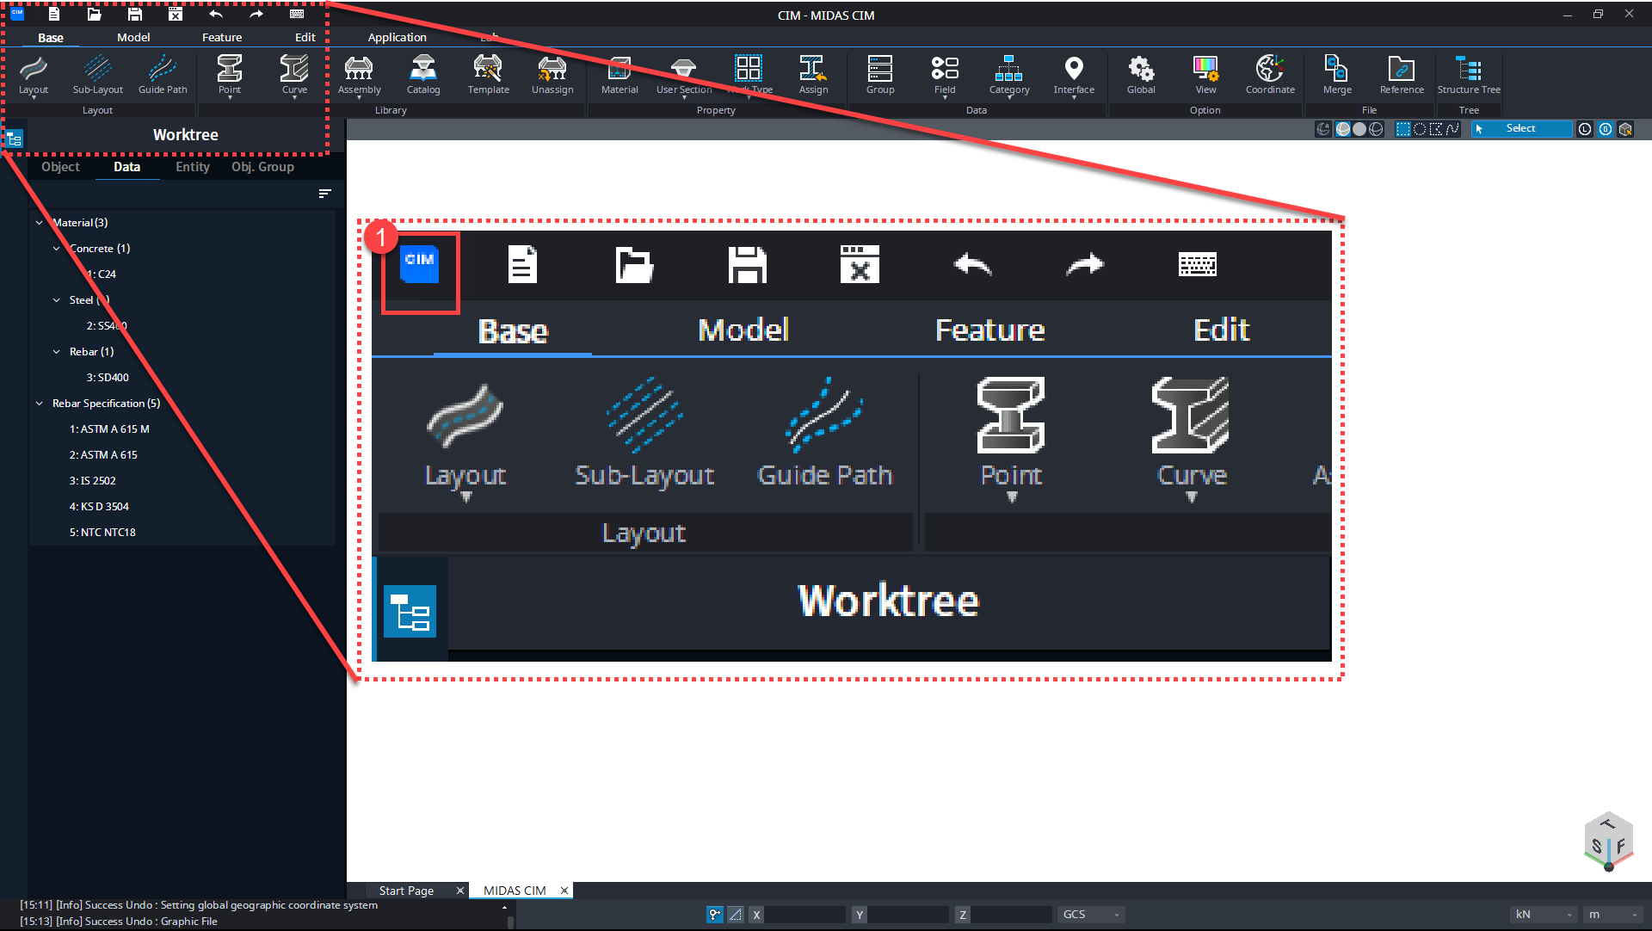Open the m length unit dropdown
The height and width of the screenshot is (931, 1652).
pyautogui.click(x=1614, y=915)
